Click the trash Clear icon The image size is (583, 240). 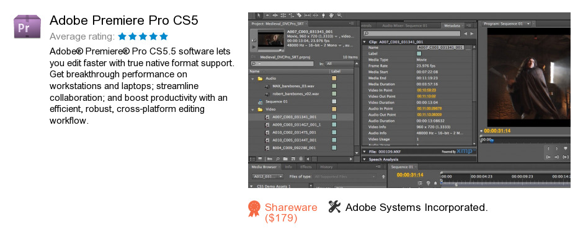(x=301, y=159)
